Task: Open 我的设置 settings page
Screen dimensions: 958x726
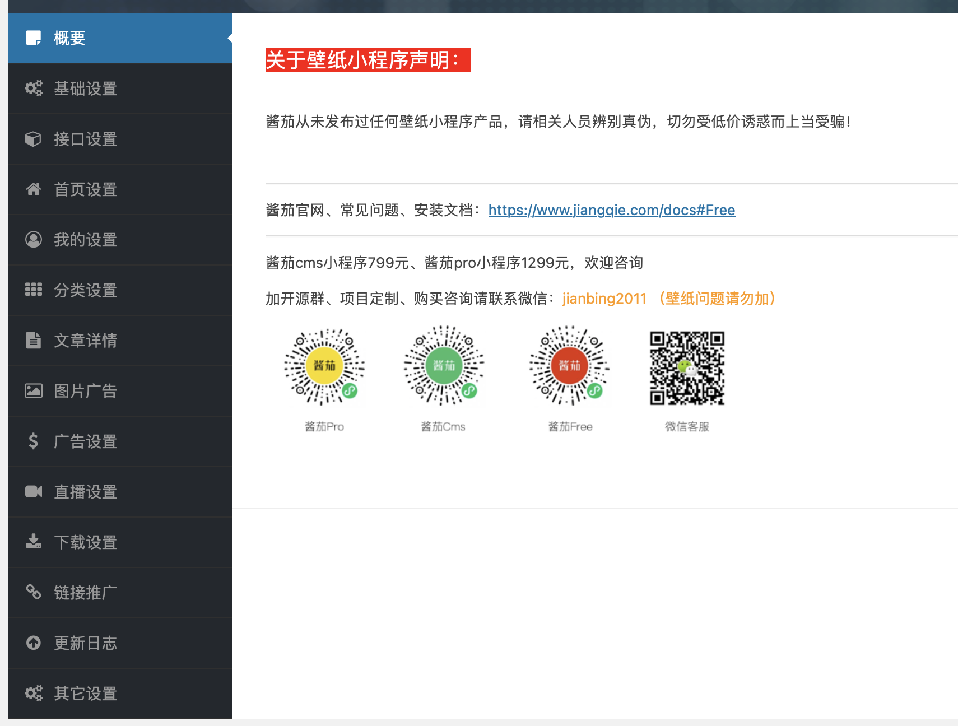Action: pos(120,240)
